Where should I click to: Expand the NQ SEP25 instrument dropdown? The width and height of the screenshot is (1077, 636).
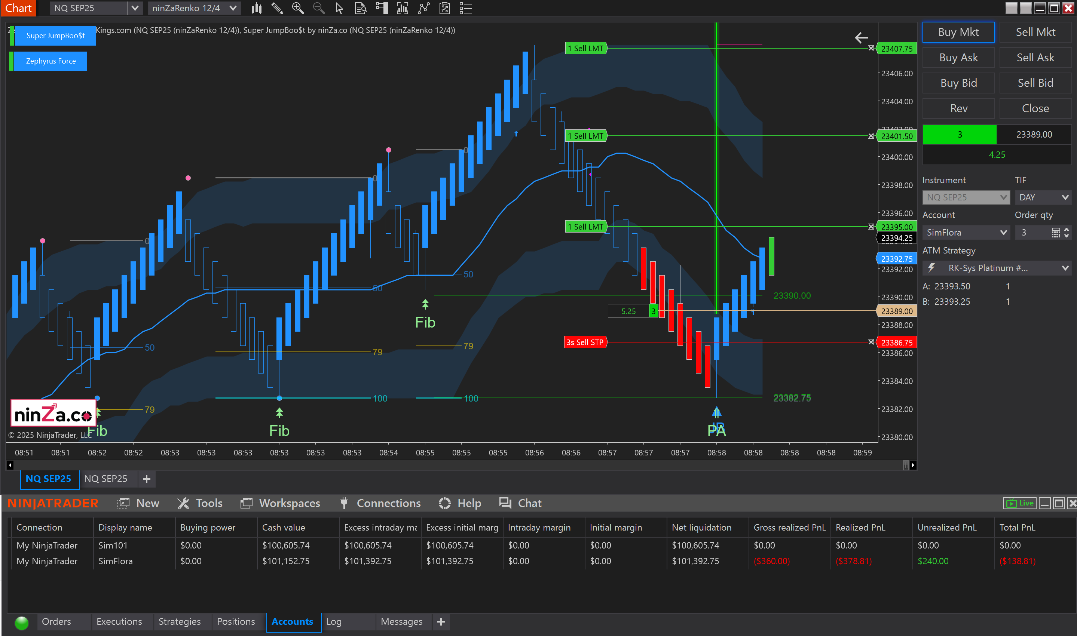pyautogui.click(x=135, y=8)
